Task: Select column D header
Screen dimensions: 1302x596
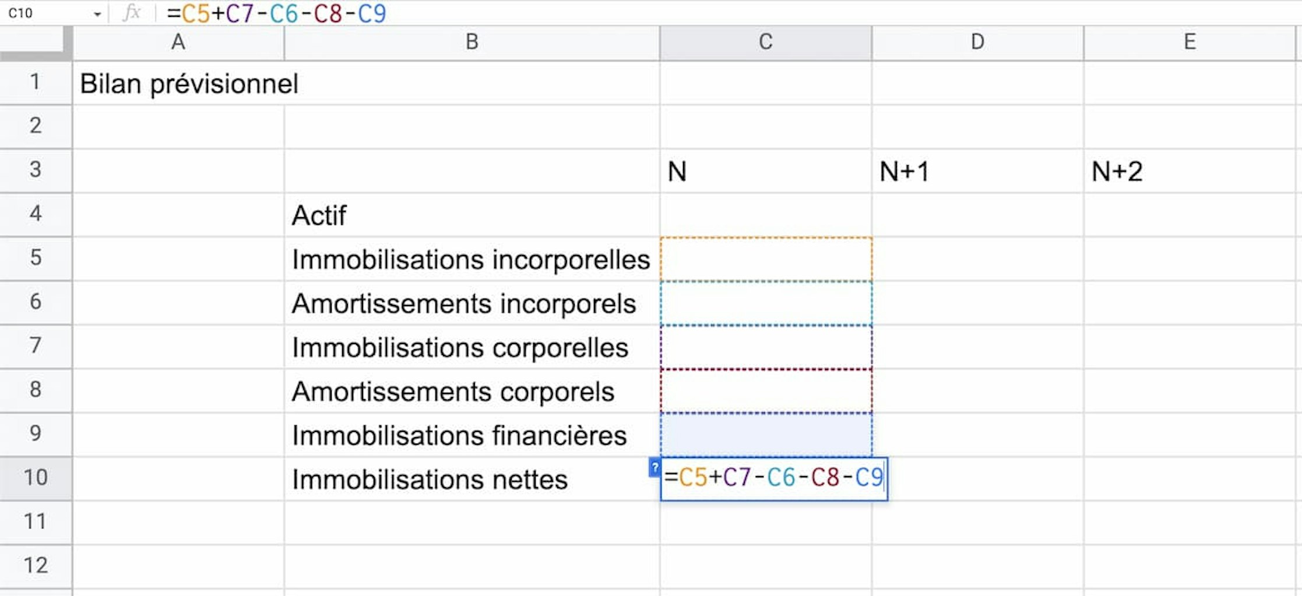Action: click(978, 42)
